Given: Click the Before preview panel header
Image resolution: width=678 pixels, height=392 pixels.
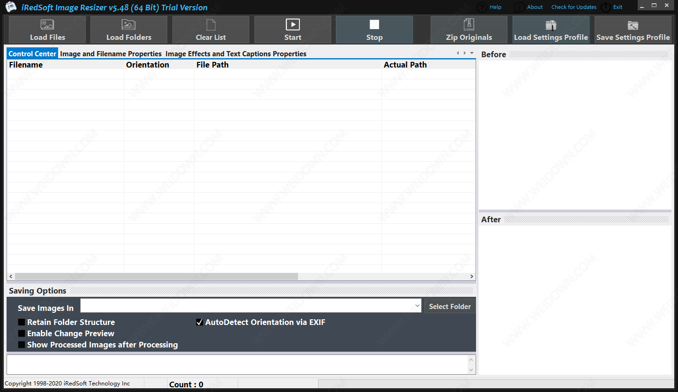Looking at the screenshot, I should [x=576, y=54].
